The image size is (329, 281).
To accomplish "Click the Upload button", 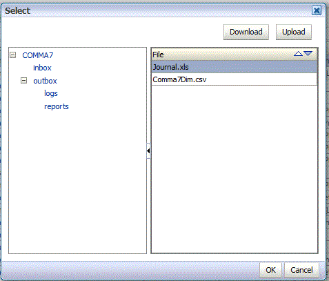I will (294, 32).
